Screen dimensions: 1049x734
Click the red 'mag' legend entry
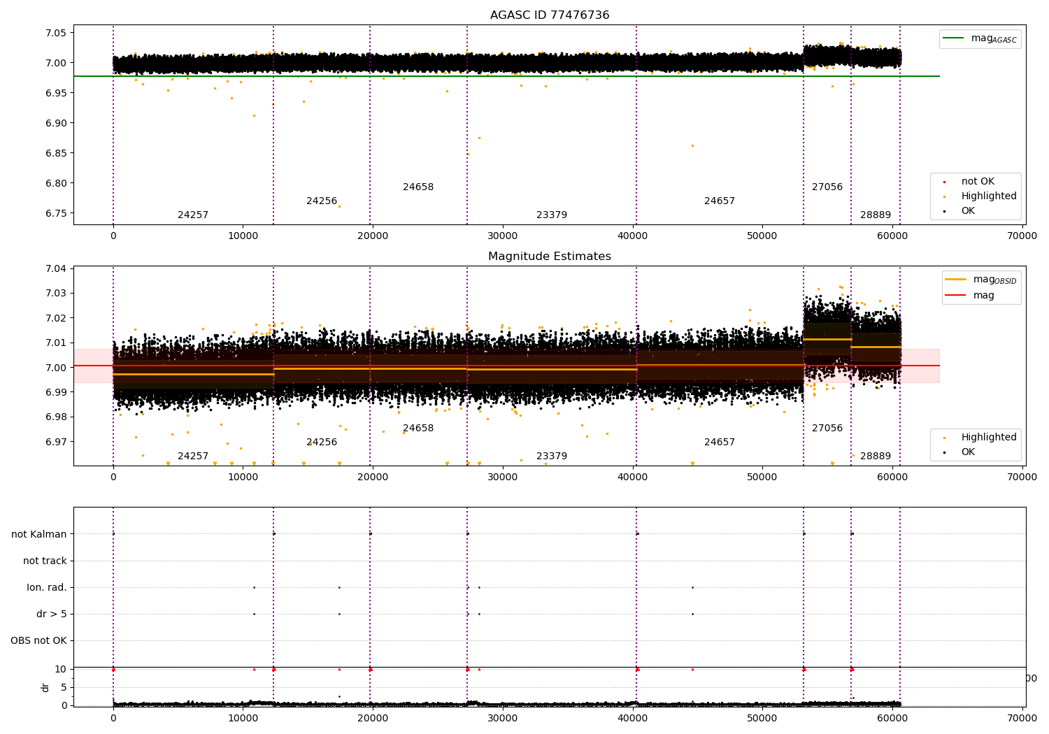pyautogui.click(x=971, y=296)
